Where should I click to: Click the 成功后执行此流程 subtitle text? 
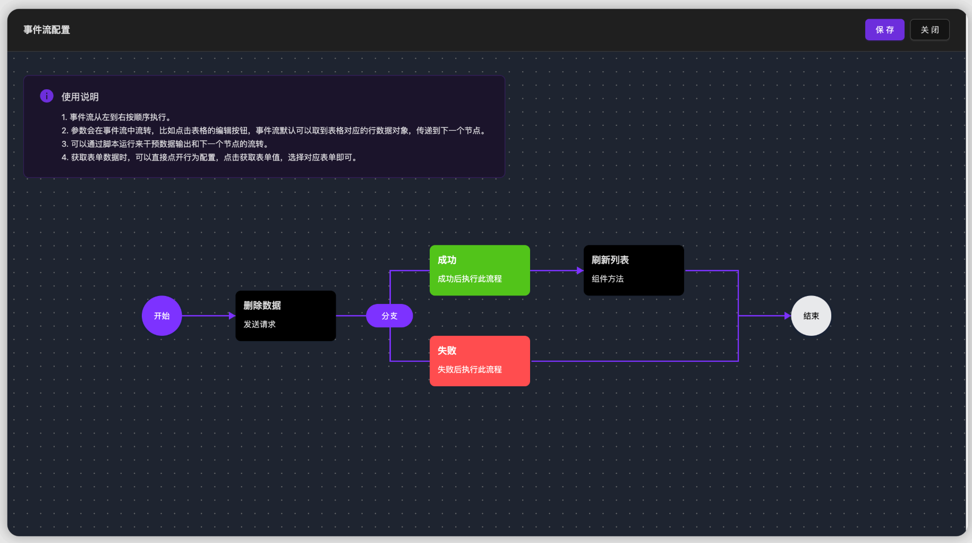470,279
